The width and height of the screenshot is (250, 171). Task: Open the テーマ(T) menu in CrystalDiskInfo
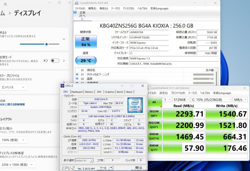(115, 8)
